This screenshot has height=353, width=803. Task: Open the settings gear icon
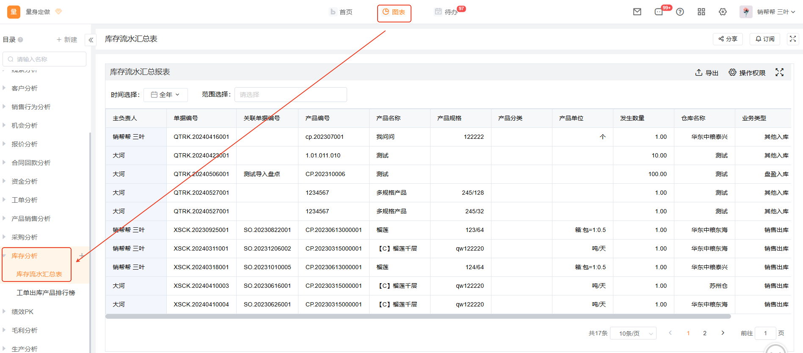[x=723, y=12]
